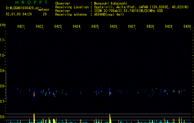Image resolution: width=194 pixels, height=123 pixels.
Task: Click the Receiving antenna label
Action: coord(71,14)
